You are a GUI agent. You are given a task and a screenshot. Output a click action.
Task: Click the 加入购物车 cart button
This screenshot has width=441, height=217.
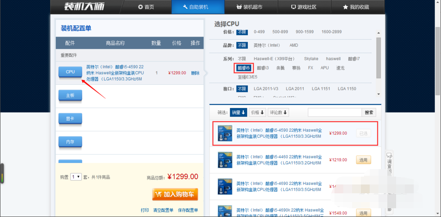click(x=175, y=195)
